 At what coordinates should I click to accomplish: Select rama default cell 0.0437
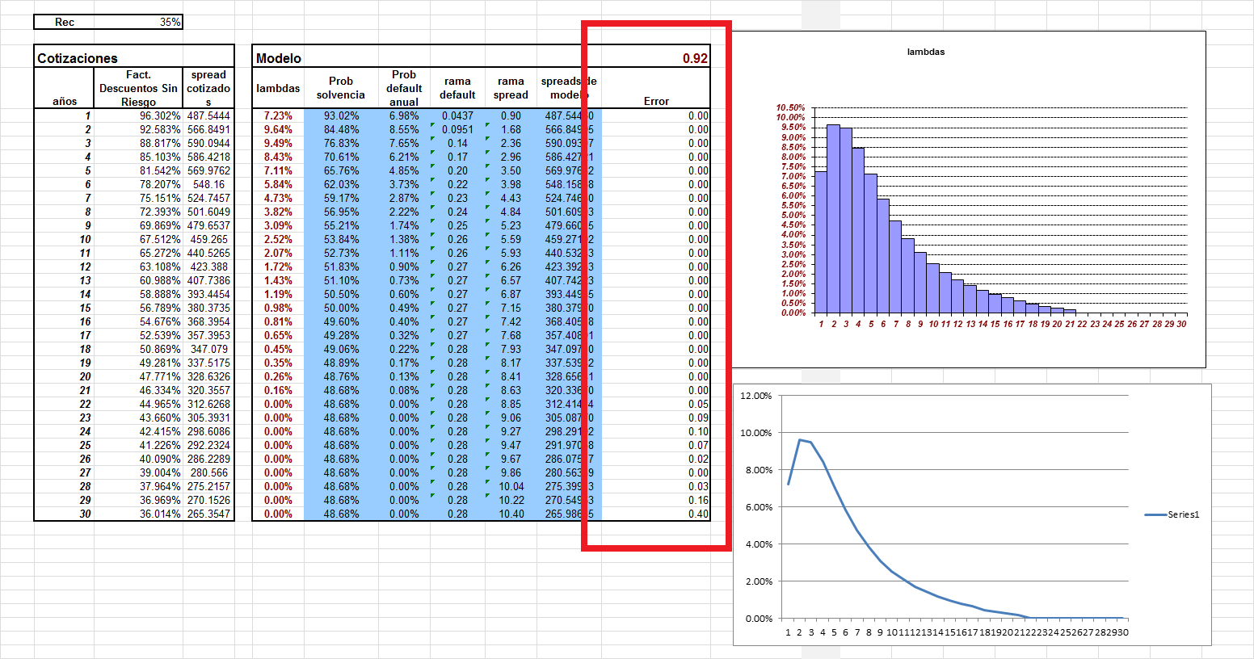(457, 115)
